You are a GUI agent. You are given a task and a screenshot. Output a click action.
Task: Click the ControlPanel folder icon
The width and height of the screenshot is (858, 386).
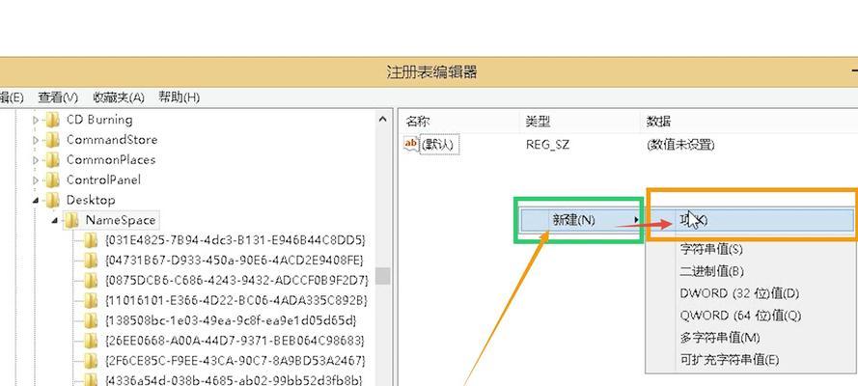click(52, 179)
